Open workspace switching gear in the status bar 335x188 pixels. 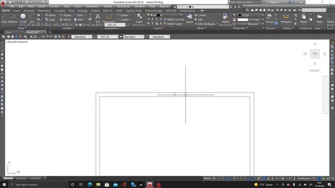click(x=283, y=178)
